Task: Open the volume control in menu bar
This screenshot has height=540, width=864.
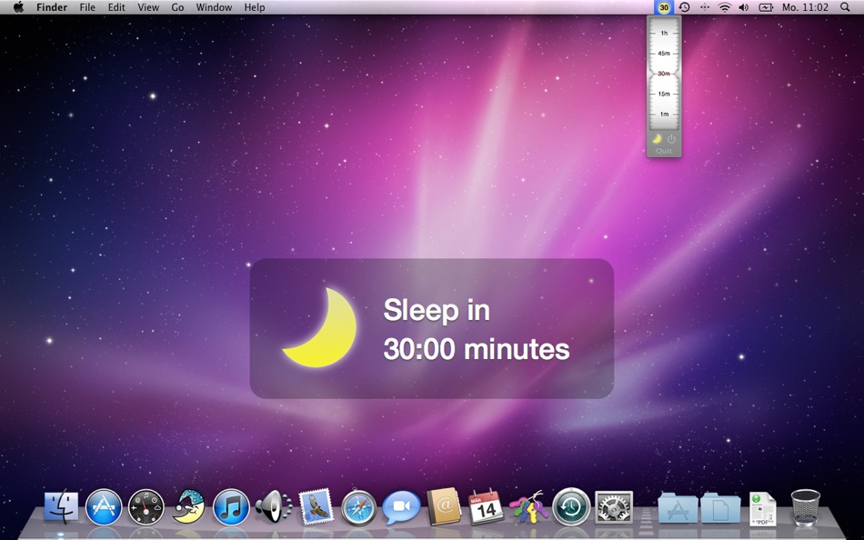Action: coord(744,7)
